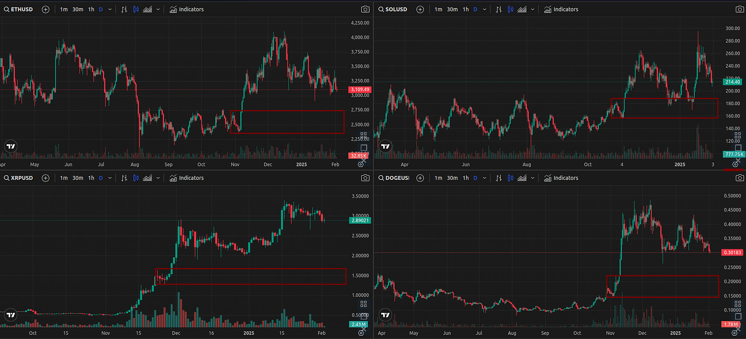The width and height of the screenshot is (746, 339).
Task: Click the plus icon on the DOGEUSD chart
Action: [420, 178]
